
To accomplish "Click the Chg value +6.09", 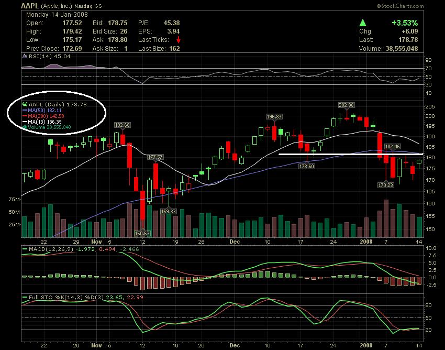I will pos(409,31).
